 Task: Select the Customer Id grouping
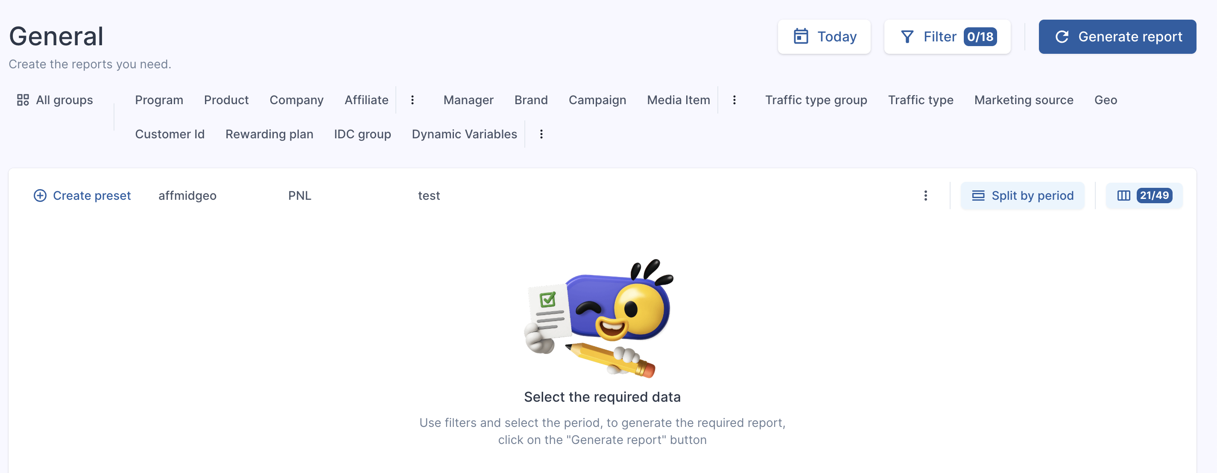point(170,134)
